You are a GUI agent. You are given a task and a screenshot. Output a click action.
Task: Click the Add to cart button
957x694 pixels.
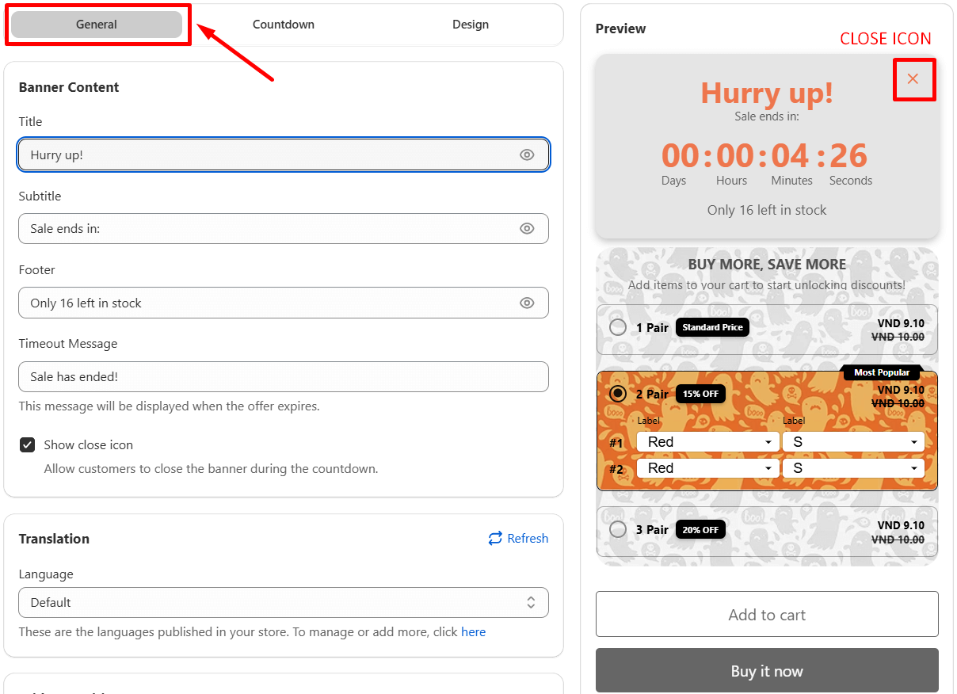click(766, 614)
